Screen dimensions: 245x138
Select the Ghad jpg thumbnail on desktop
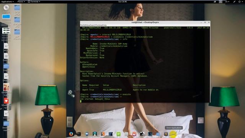6,87
